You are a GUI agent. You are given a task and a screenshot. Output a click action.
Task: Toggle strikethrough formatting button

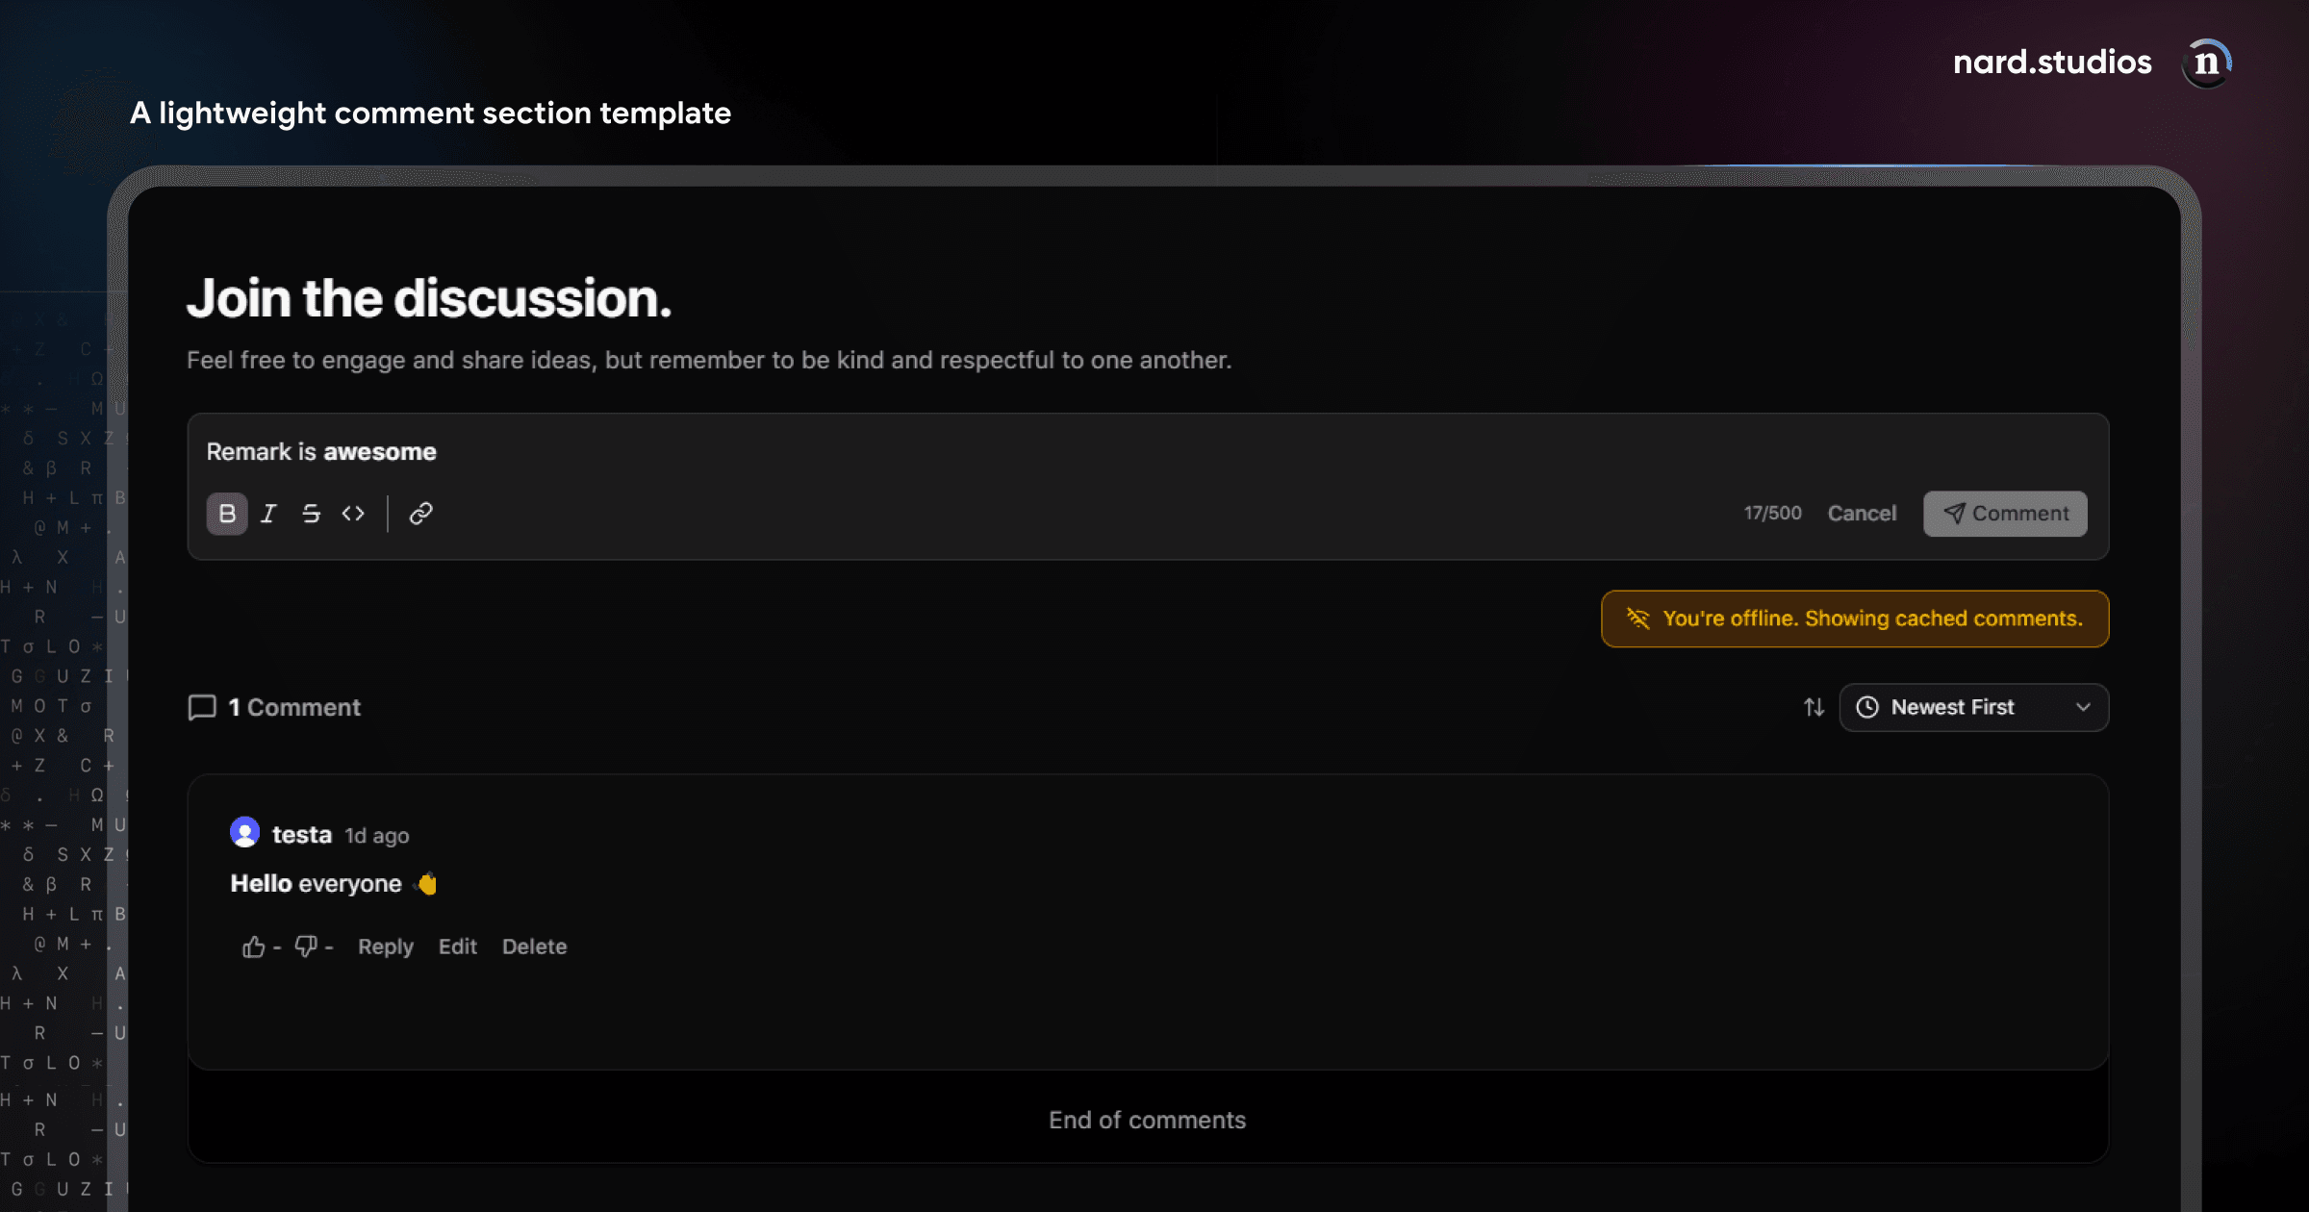(311, 514)
